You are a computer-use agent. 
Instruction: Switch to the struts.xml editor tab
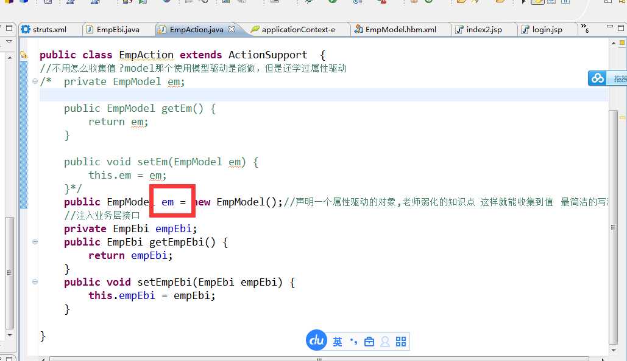click(44, 30)
